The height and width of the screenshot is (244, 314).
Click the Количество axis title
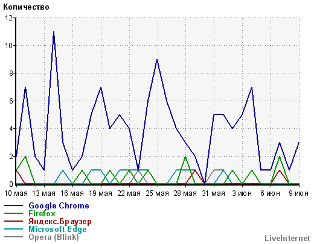point(26,7)
